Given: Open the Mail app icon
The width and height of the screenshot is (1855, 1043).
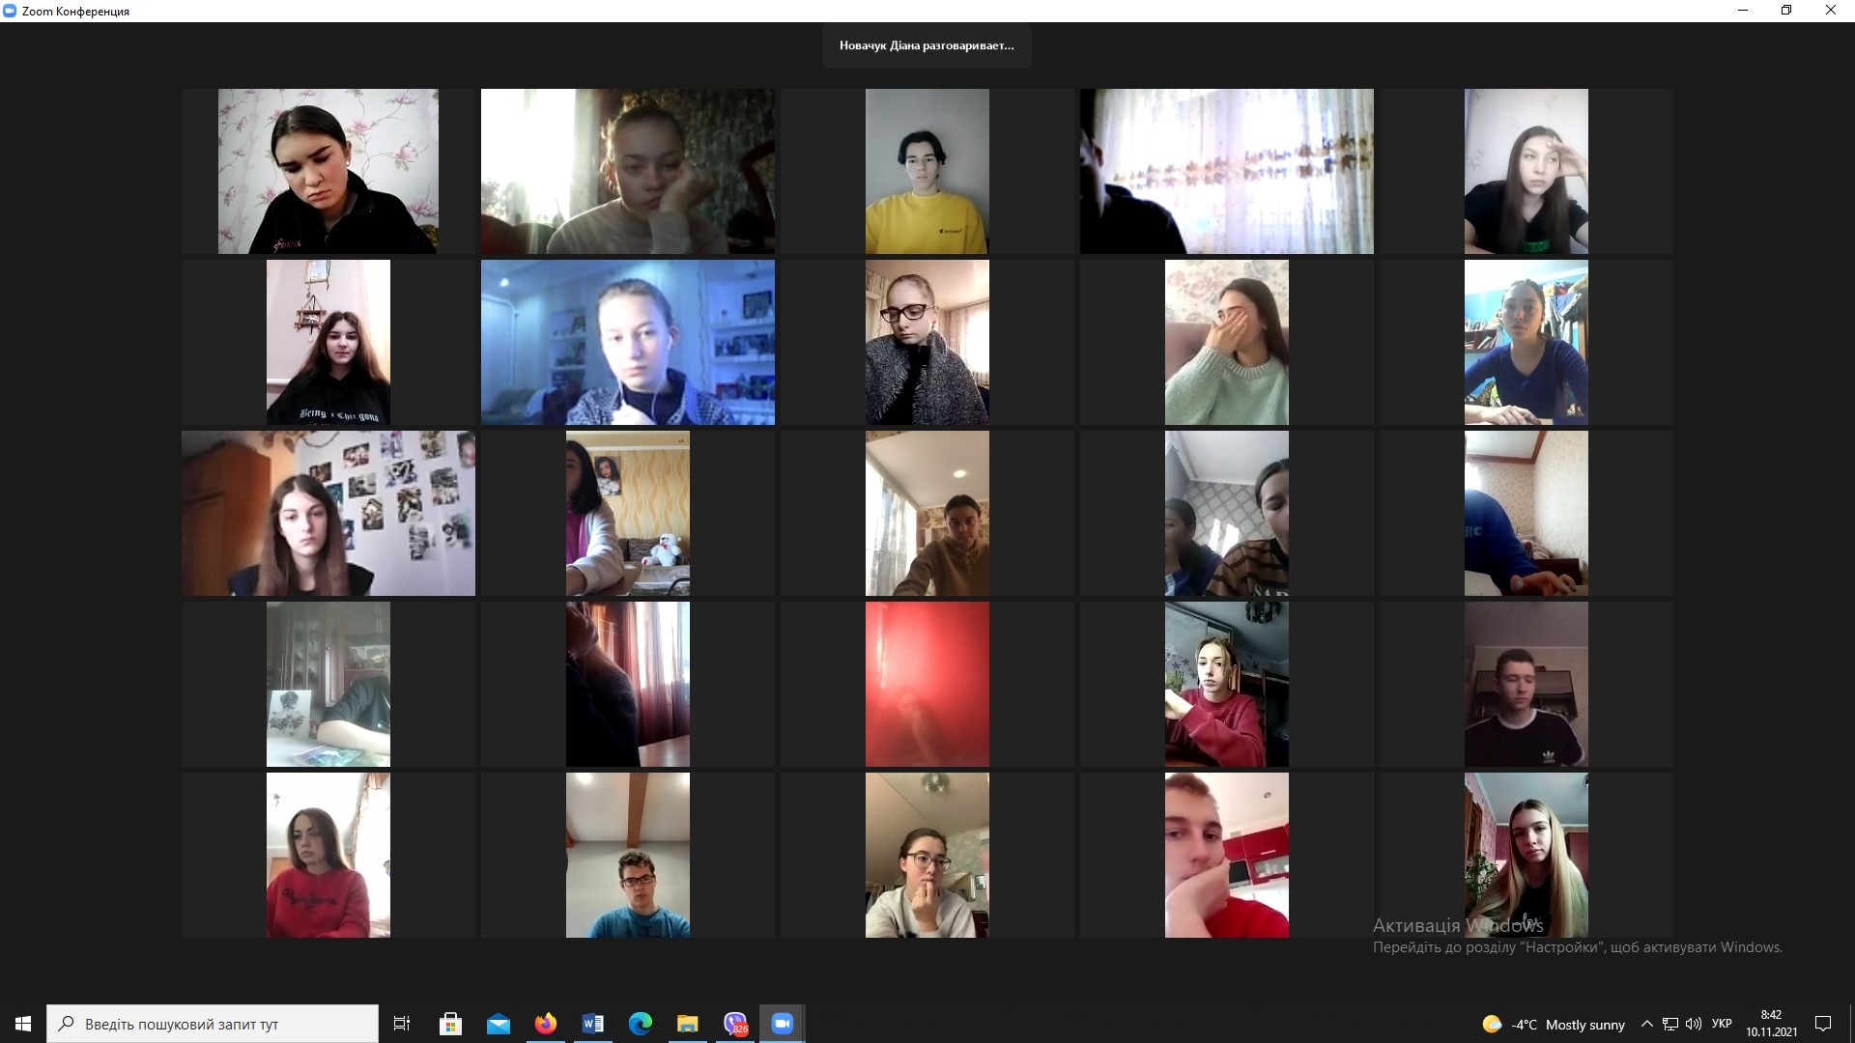Looking at the screenshot, I should pyautogui.click(x=499, y=1024).
